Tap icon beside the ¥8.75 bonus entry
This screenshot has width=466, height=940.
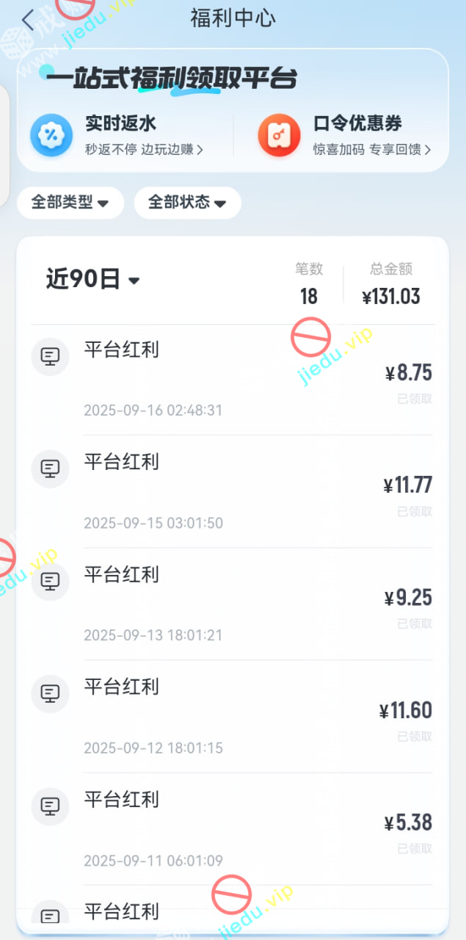click(50, 358)
